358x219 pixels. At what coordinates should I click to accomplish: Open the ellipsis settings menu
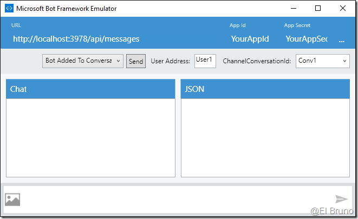tap(341, 40)
